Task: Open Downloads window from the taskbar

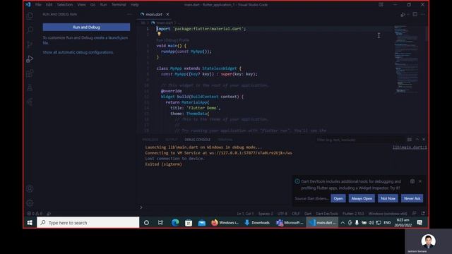Action: (257, 223)
